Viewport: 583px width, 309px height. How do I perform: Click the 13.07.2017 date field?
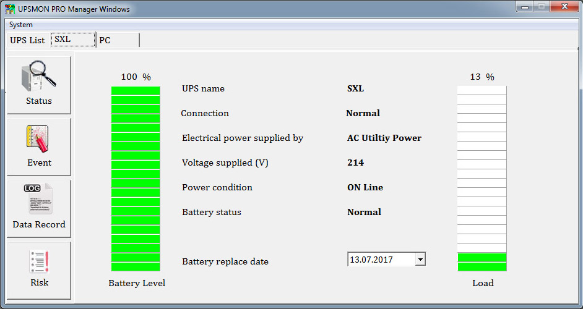tap(381, 260)
